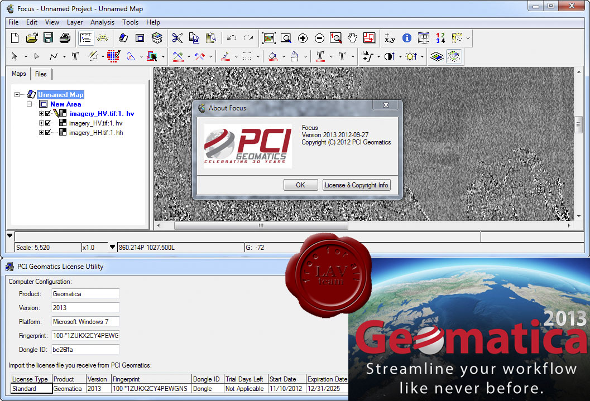Click the Scissors cut icon
This screenshot has width=590, height=401.
[178, 38]
